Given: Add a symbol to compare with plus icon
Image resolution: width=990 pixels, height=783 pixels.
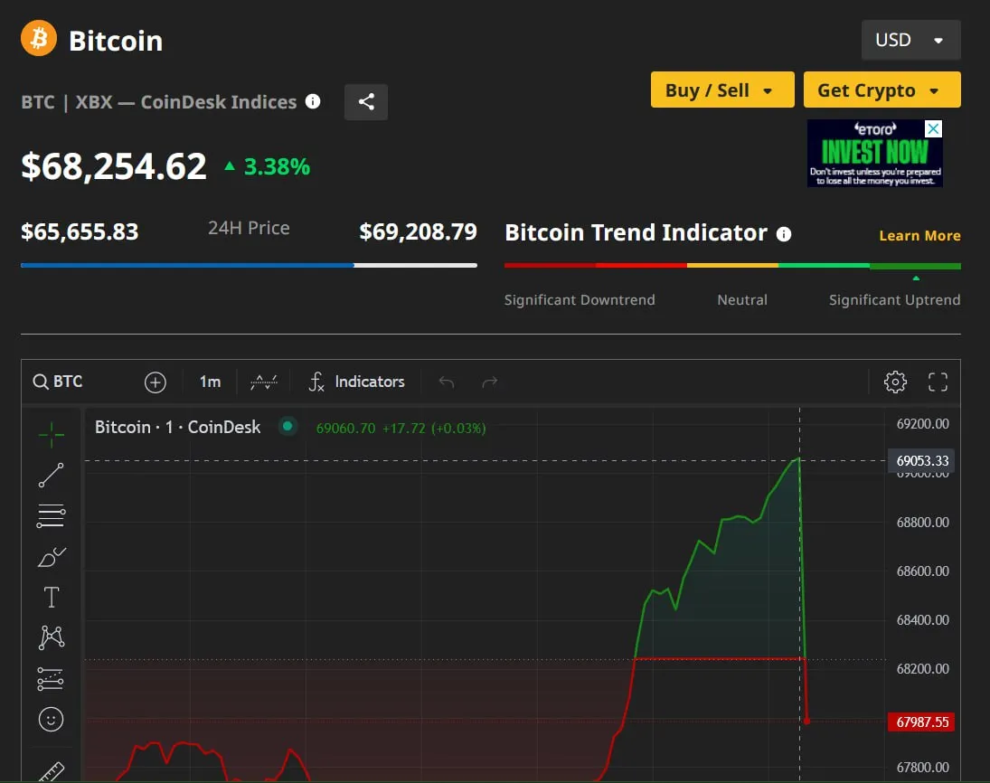Looking at the screenshot, I should coord(156,382).
